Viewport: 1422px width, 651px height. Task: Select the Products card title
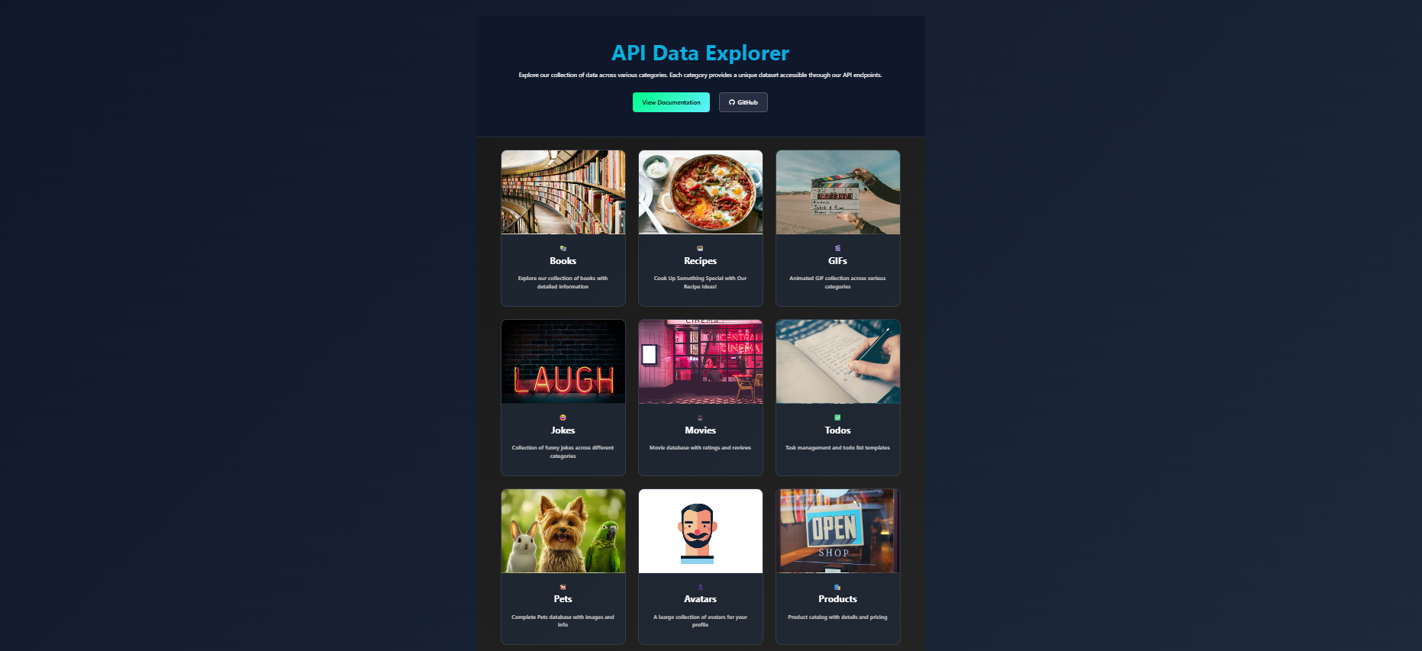click(838, 599)
